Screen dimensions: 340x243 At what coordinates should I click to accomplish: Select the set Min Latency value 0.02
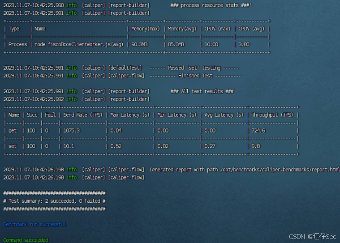pyautogui.click(x=163, y=146)
